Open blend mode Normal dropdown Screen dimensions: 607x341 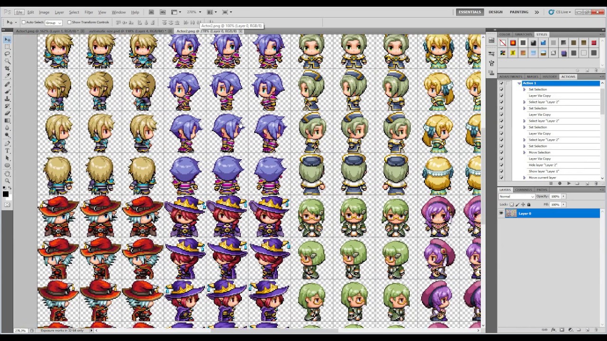[x=516, y=197]
